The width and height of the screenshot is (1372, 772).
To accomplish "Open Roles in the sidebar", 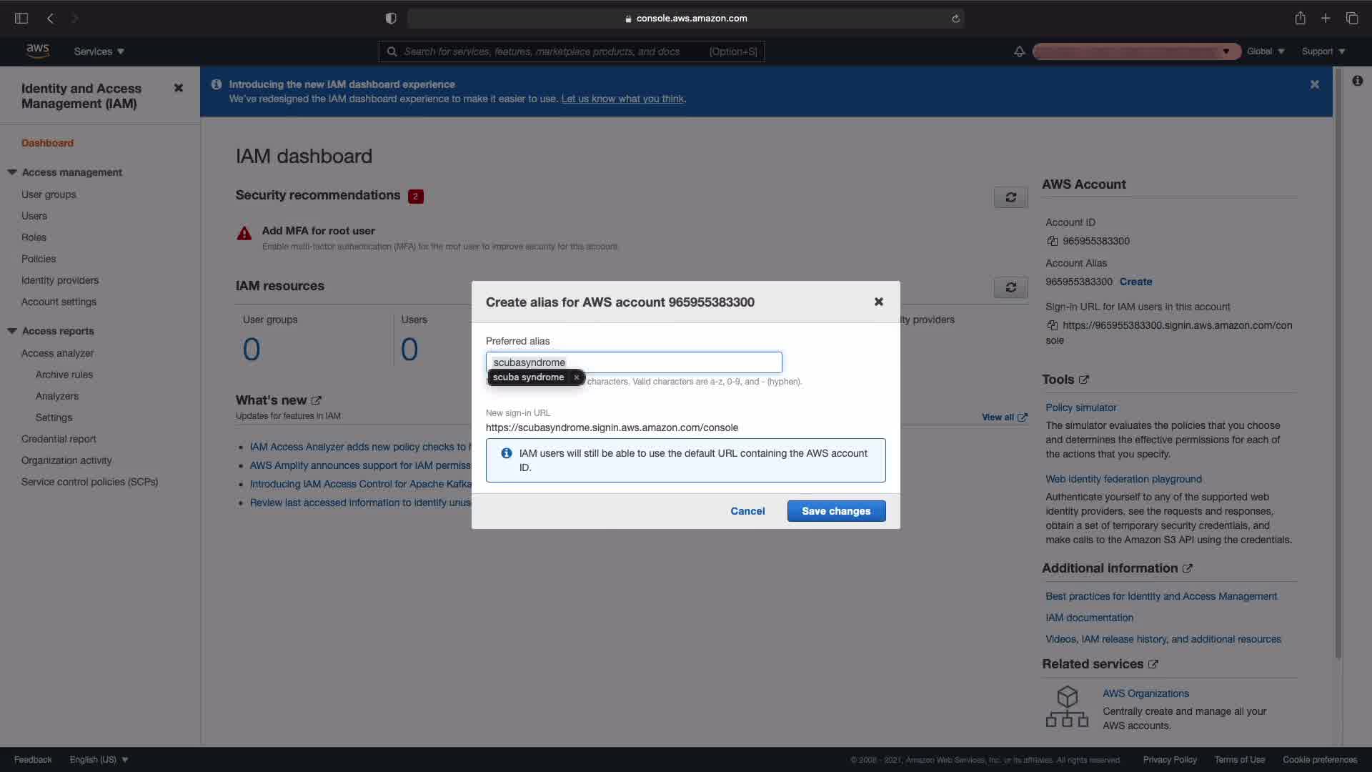I will (34, 237).
